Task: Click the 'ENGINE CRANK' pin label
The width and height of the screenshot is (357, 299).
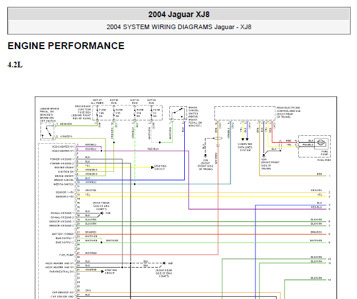Action: (64, 167)
